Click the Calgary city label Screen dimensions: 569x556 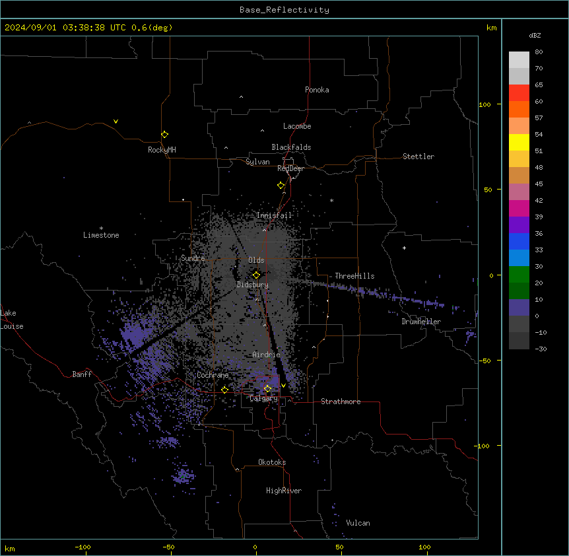pos(264,398)
